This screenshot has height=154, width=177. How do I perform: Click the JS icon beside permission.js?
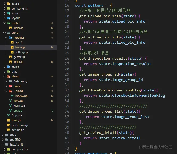(9, 125)
